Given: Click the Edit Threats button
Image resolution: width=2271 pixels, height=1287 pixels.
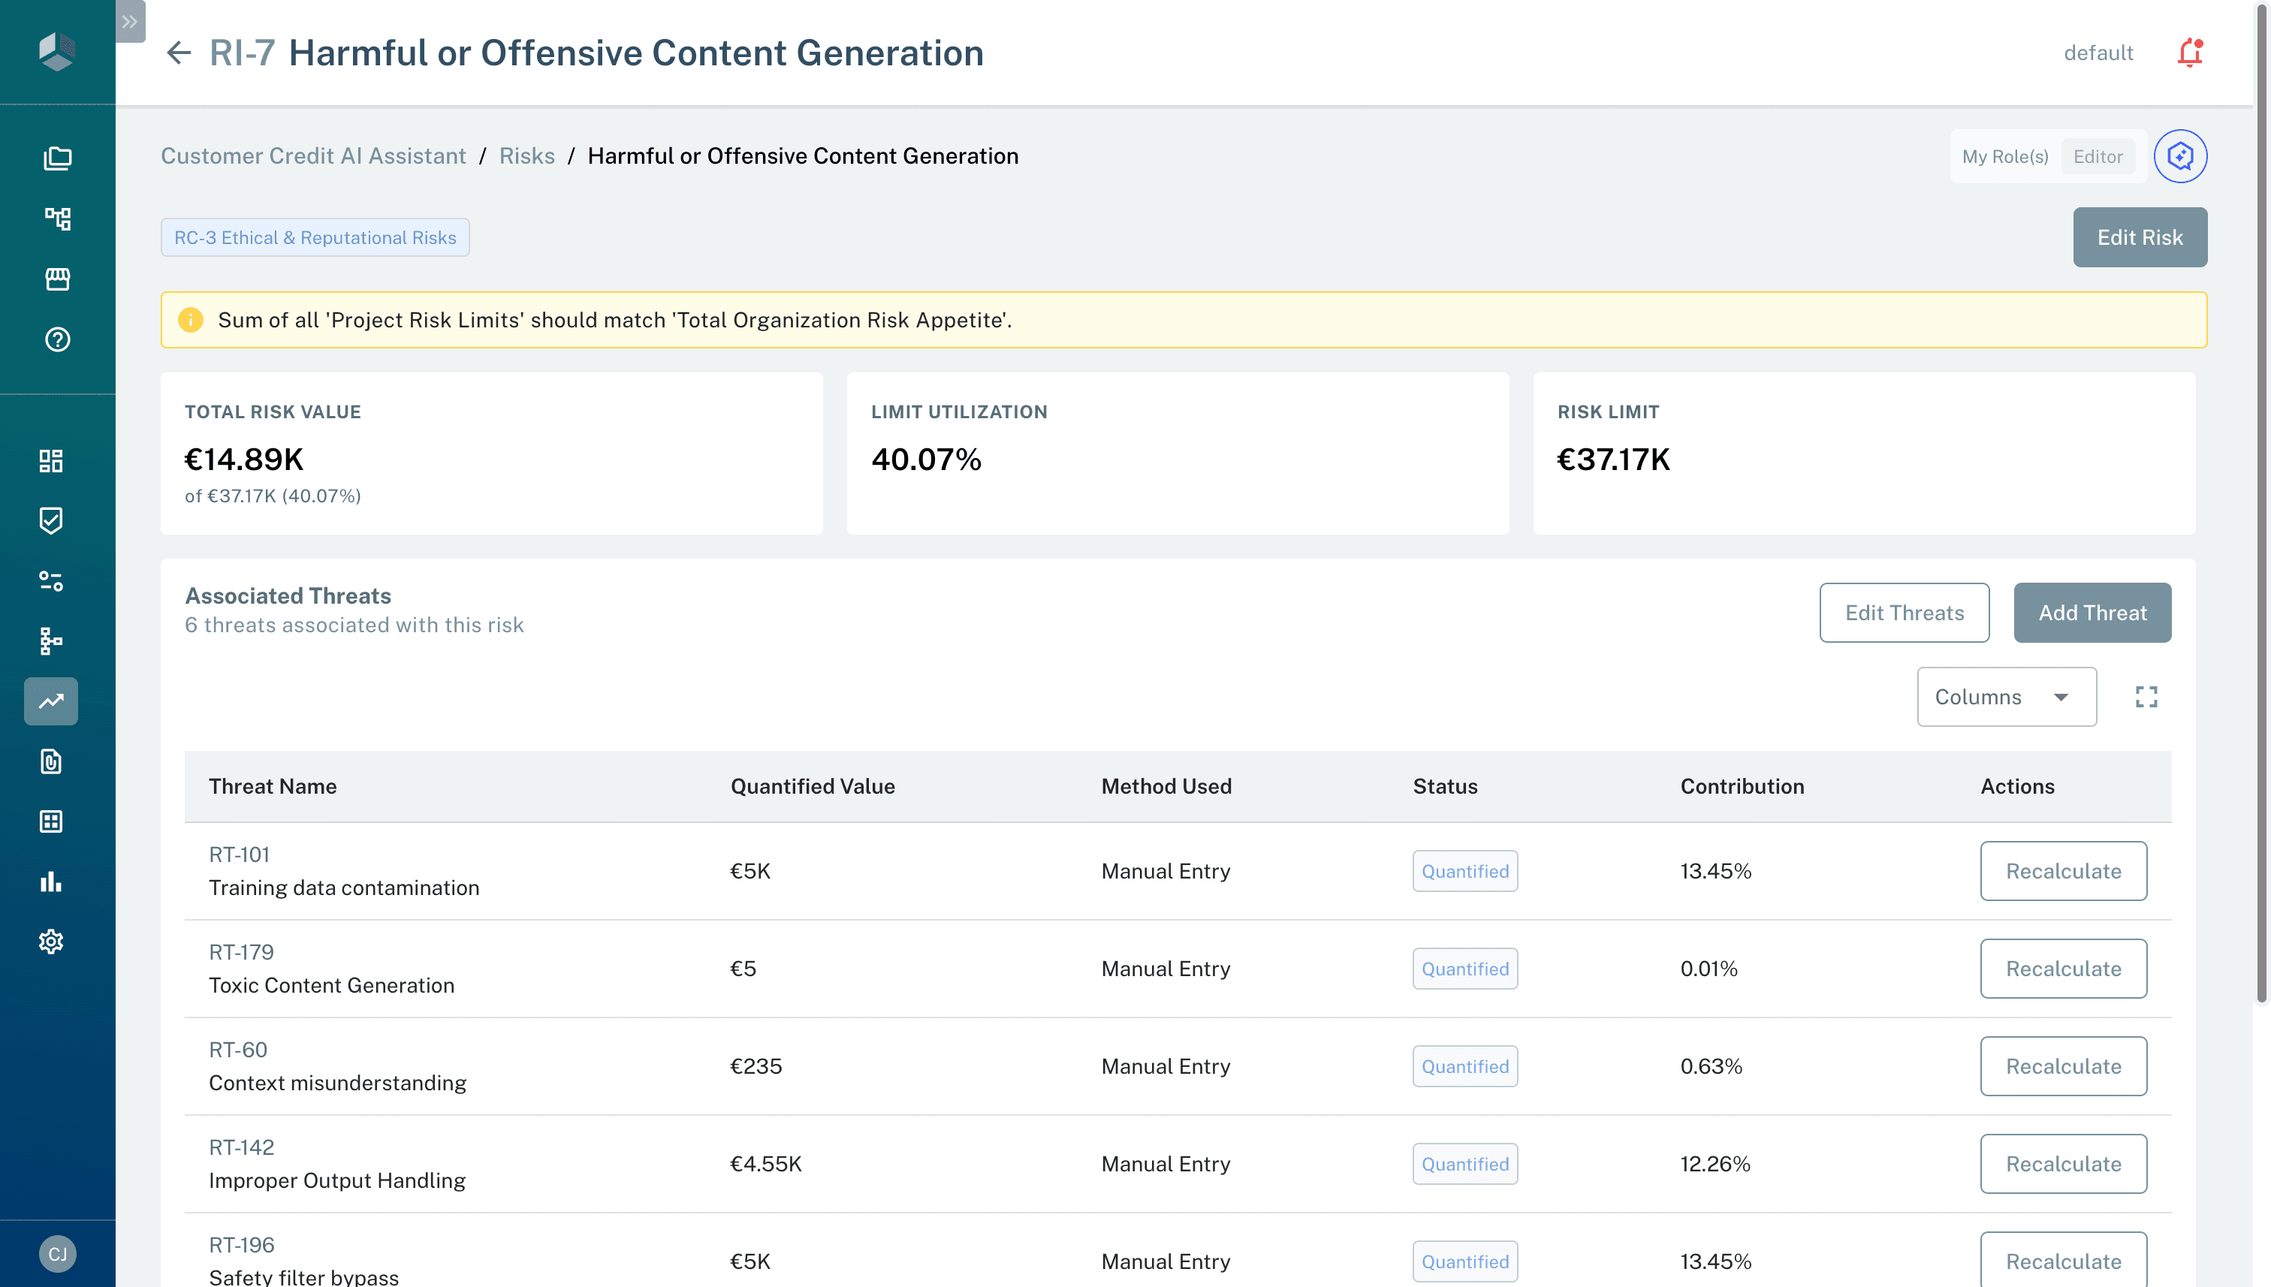Looking at the screenshot, I should pyautogui.click(x=1903, y=613).
